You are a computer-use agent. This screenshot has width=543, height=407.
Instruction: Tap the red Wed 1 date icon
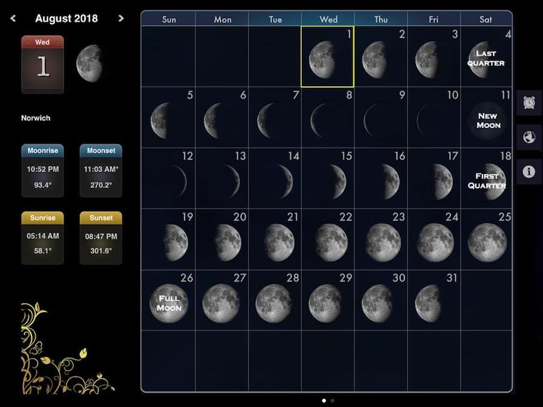(42, 64)
